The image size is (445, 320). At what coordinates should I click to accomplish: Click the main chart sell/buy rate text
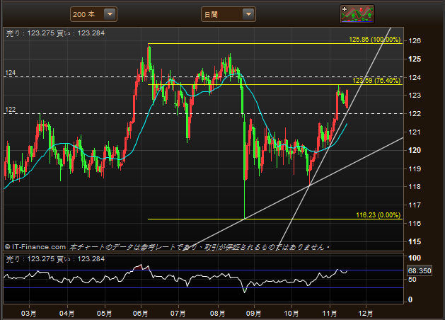pos(55,33)
